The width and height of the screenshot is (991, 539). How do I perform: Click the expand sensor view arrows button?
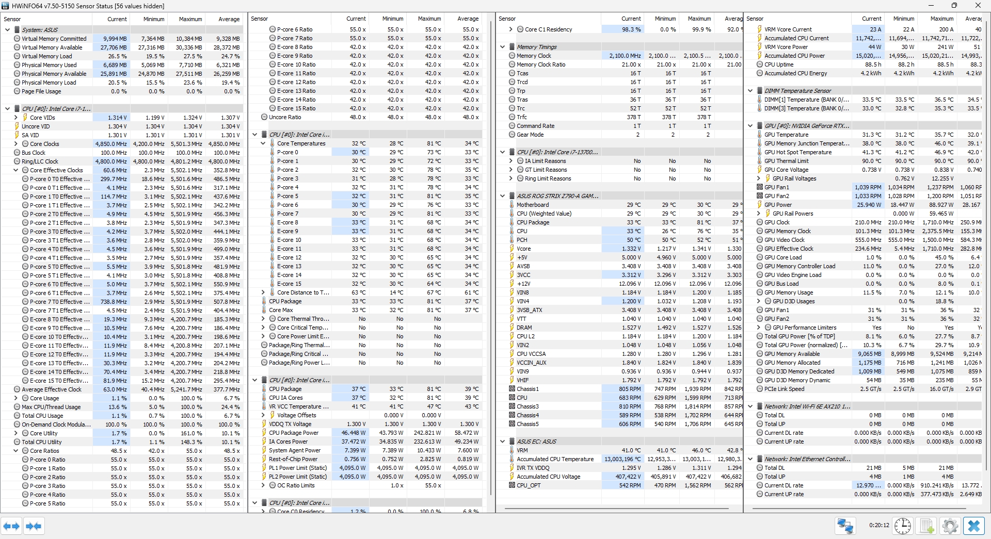point(11,526)
